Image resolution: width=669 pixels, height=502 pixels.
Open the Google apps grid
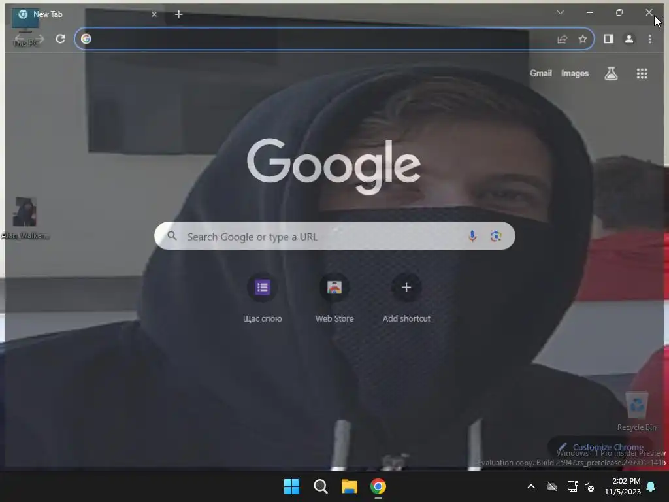click(x=642, y=73)
